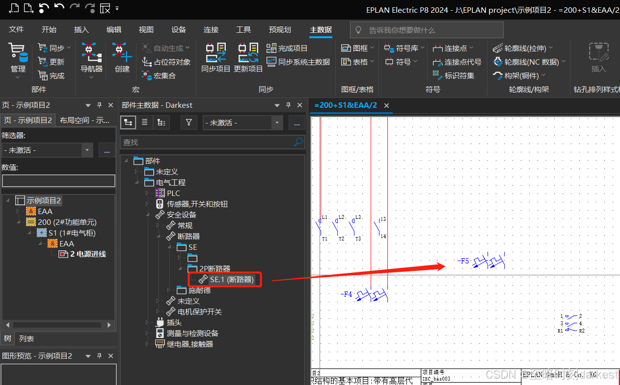The height and width of the screenshot is (385, 620).
Task: Click 标识符集
Action: coord(454,75)
